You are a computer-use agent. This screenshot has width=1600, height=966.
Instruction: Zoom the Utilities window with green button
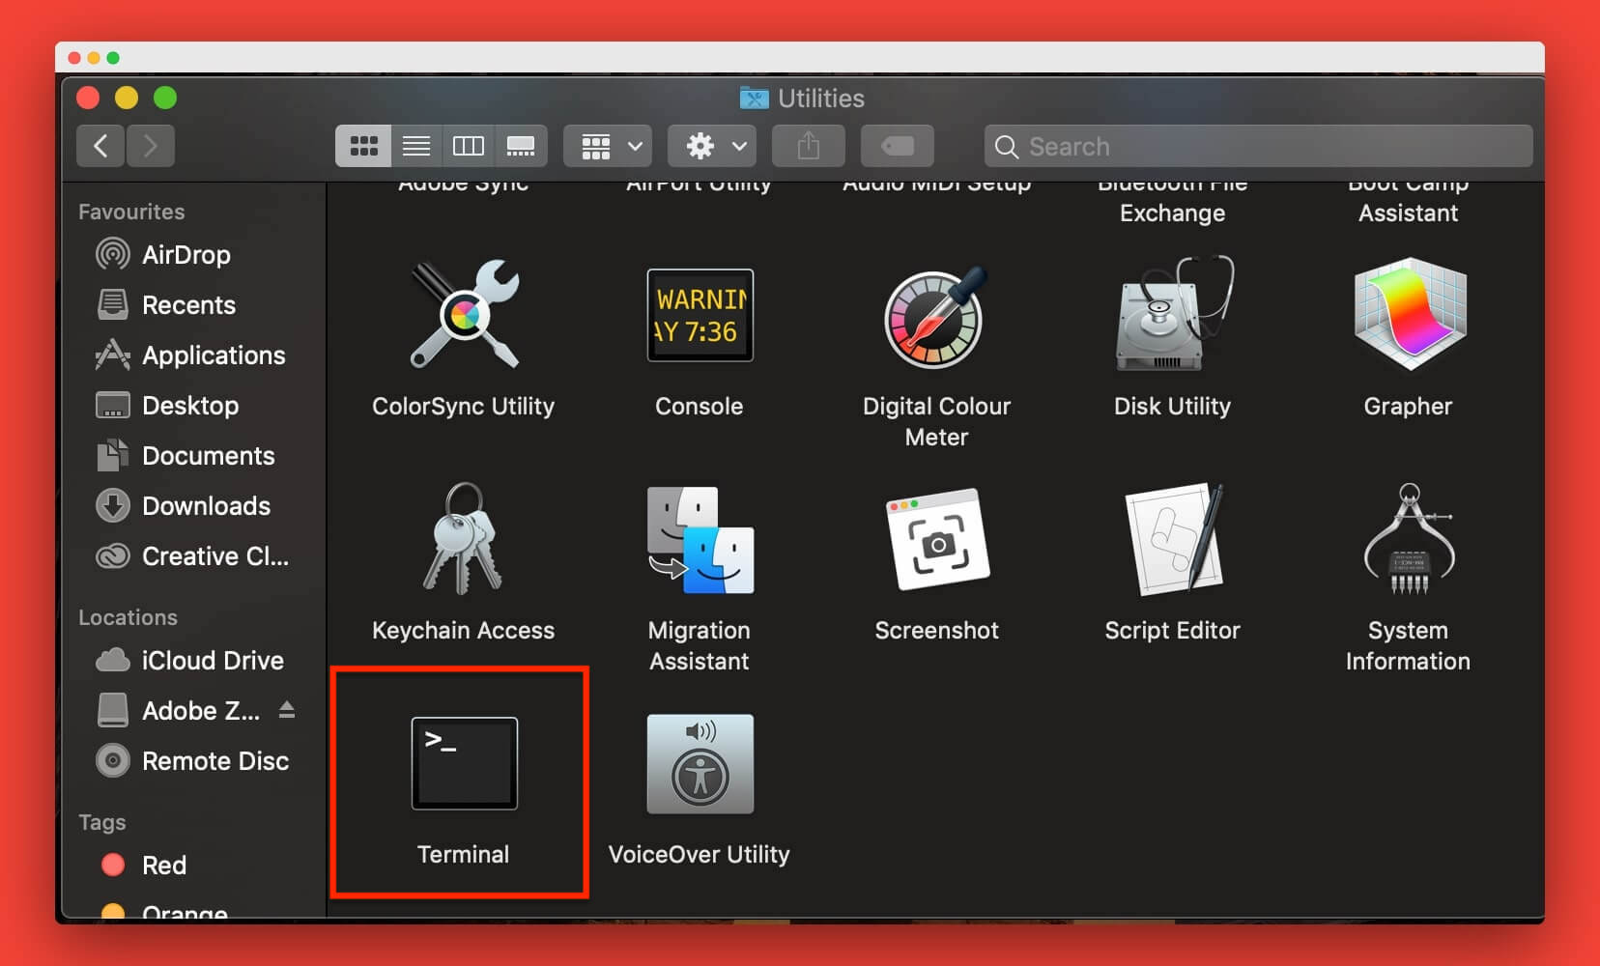point(165,98)
